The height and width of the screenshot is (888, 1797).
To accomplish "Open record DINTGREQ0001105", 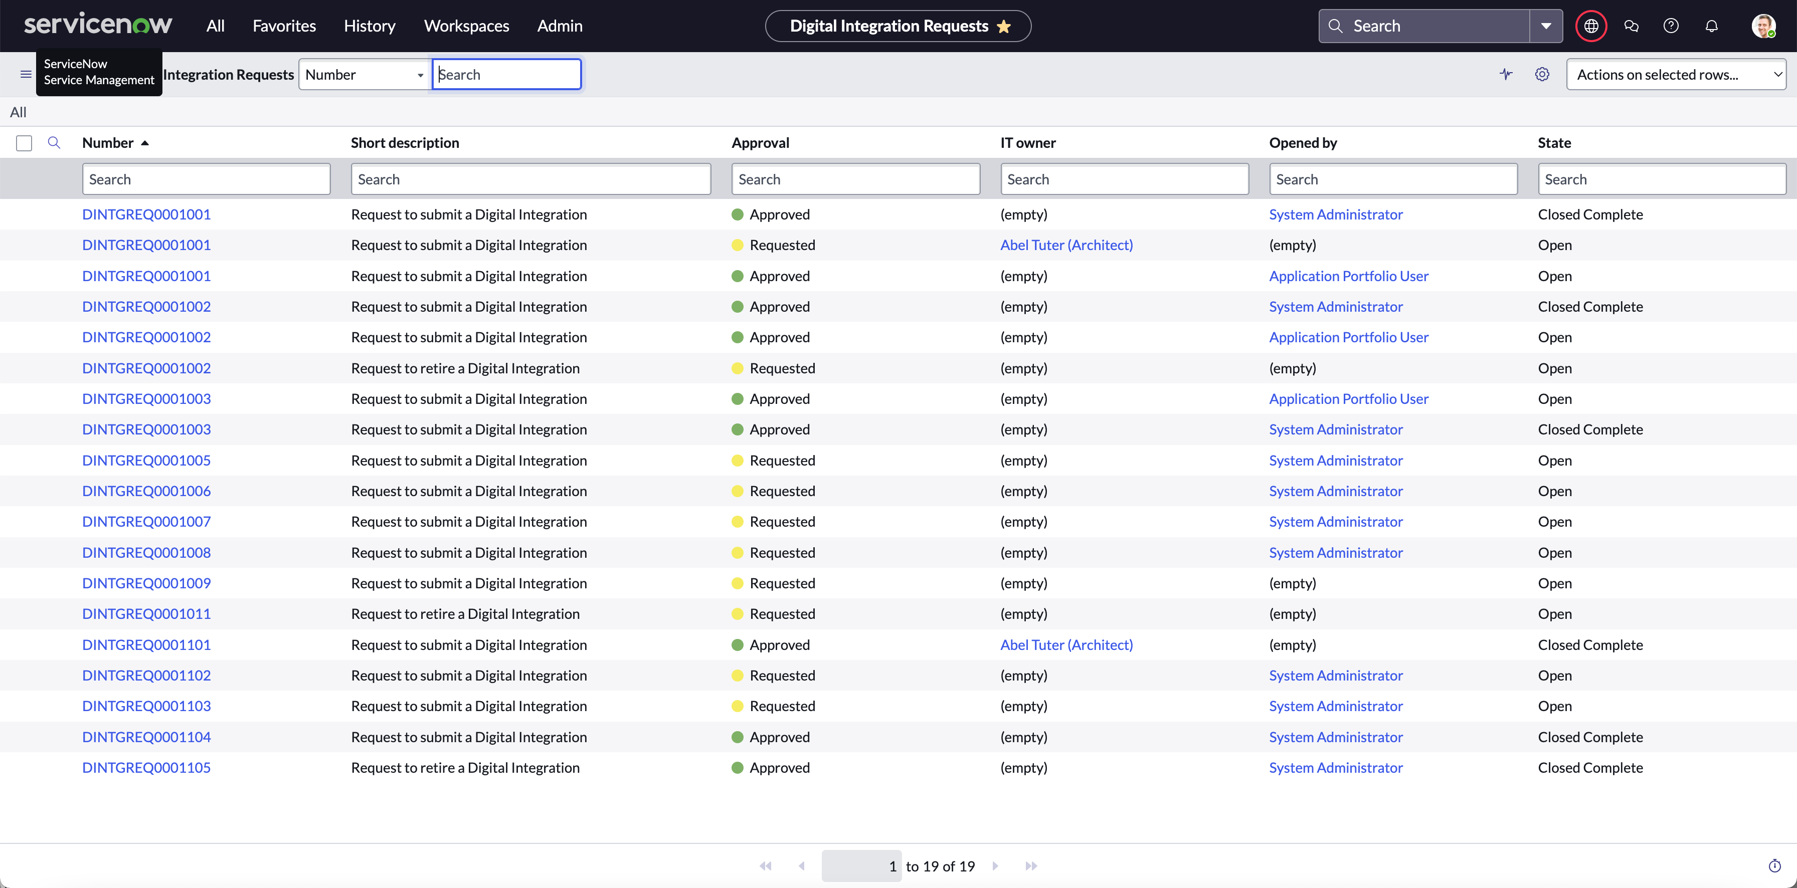I will (x=146, y=767).
